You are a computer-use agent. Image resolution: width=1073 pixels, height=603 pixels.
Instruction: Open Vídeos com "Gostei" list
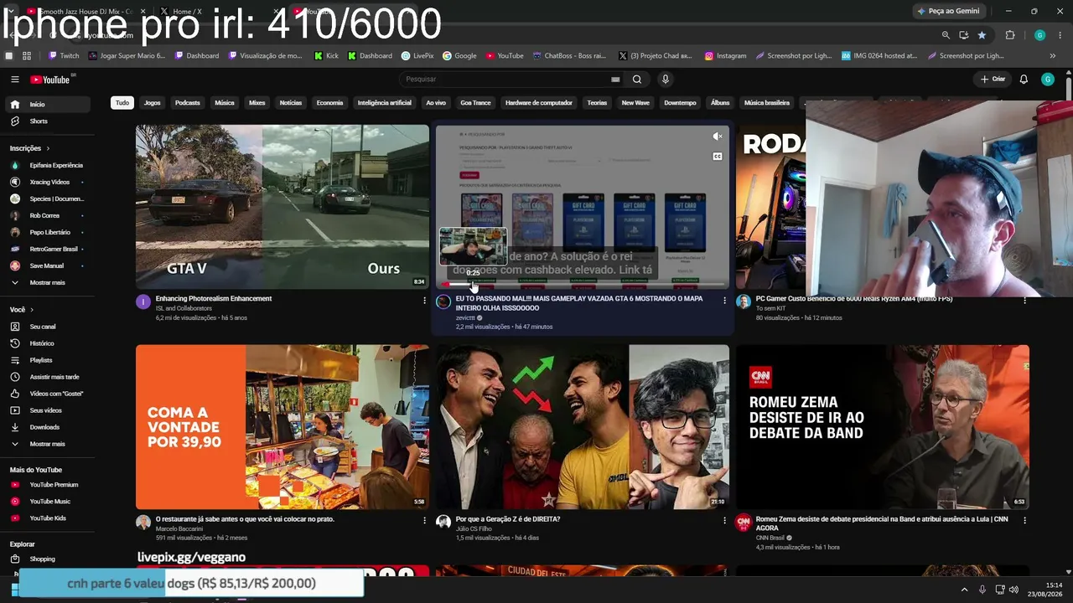(x=48, y=394)
